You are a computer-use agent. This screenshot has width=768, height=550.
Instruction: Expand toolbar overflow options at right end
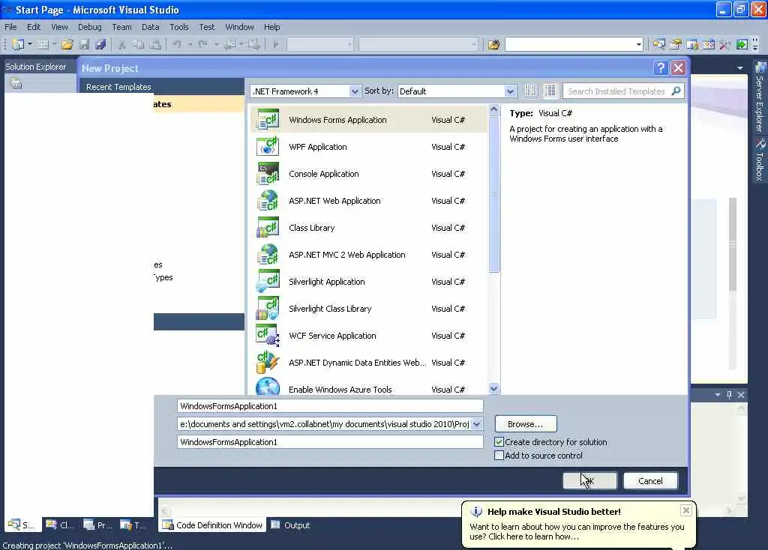coord(755,45)
